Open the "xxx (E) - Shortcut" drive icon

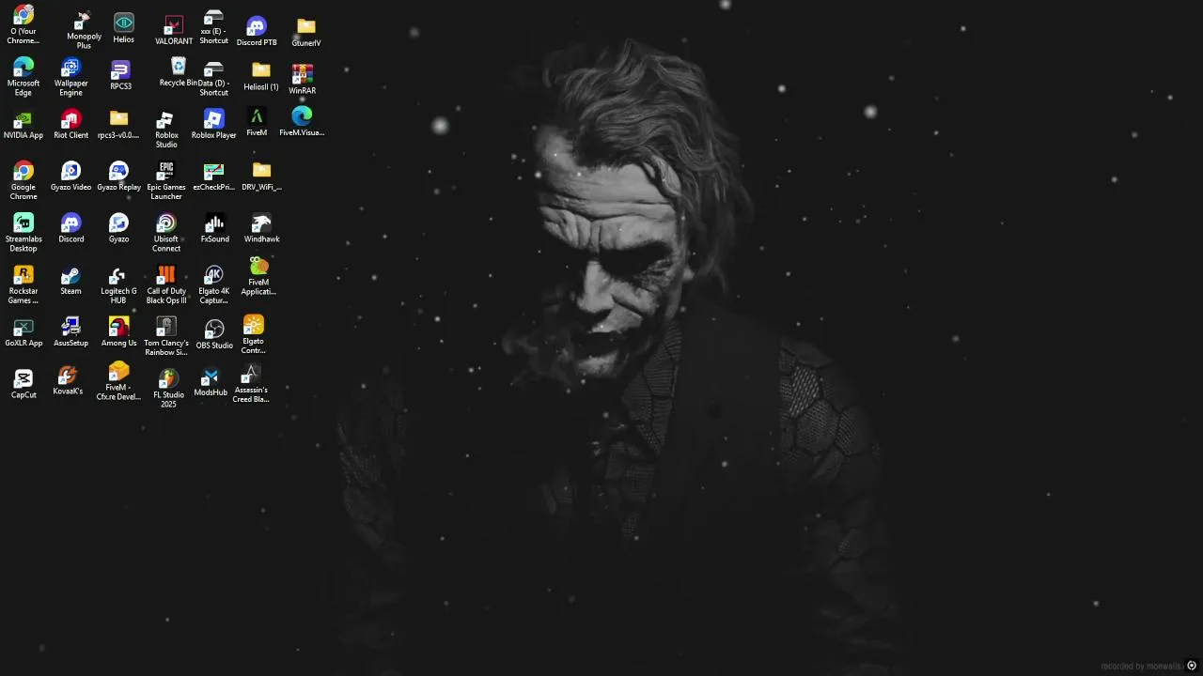[x=213, y=28]
